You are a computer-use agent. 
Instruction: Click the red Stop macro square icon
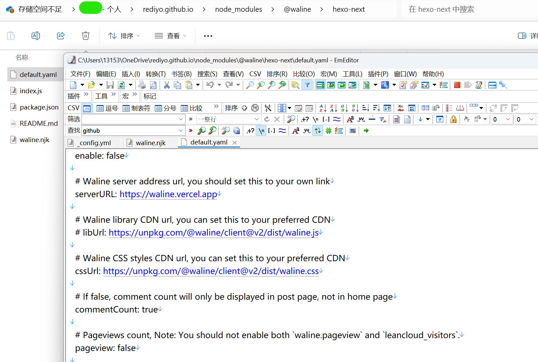(457, 85)
